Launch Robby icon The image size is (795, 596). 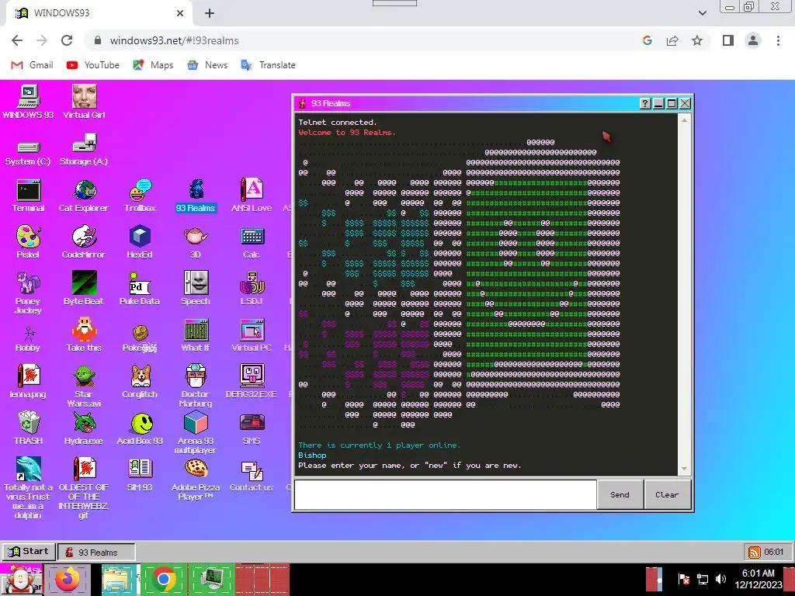pyautogui.click(x=28, y=338)
